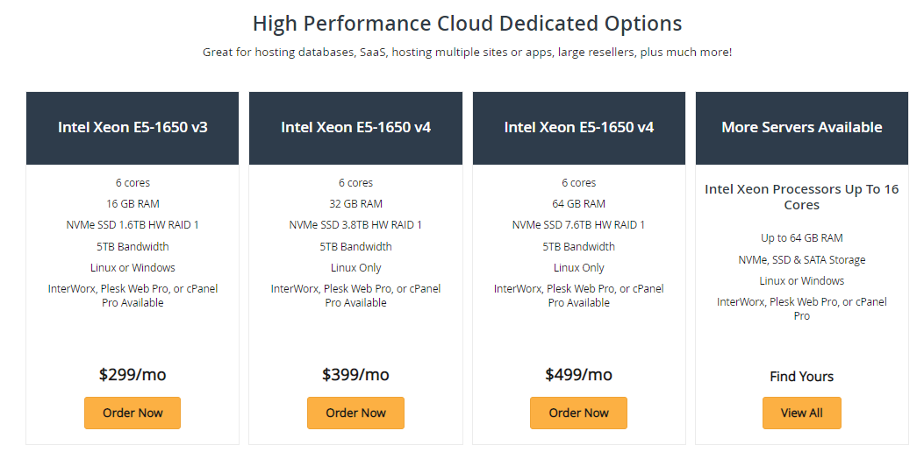Screen dimensions: 924x452
Task: Click the 16 GB RAM specification line
Action: [x=133, y=203]
